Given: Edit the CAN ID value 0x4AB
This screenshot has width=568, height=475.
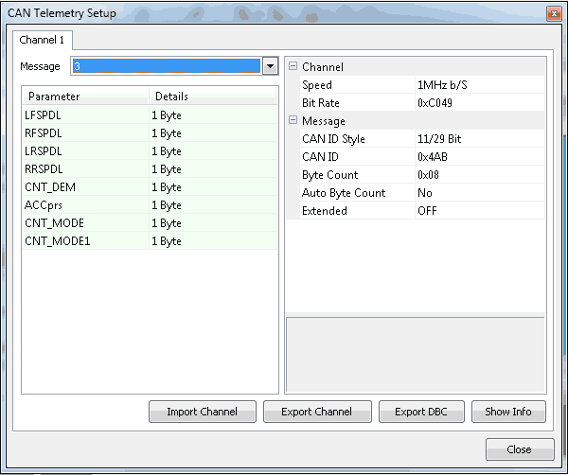Looking at the screenshot, I should click(433, 157).
